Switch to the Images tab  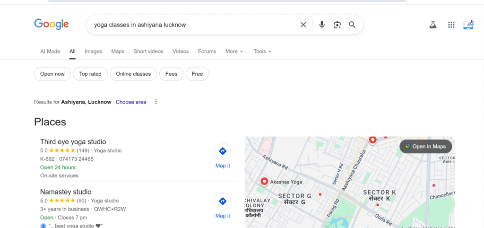(93, 52)
